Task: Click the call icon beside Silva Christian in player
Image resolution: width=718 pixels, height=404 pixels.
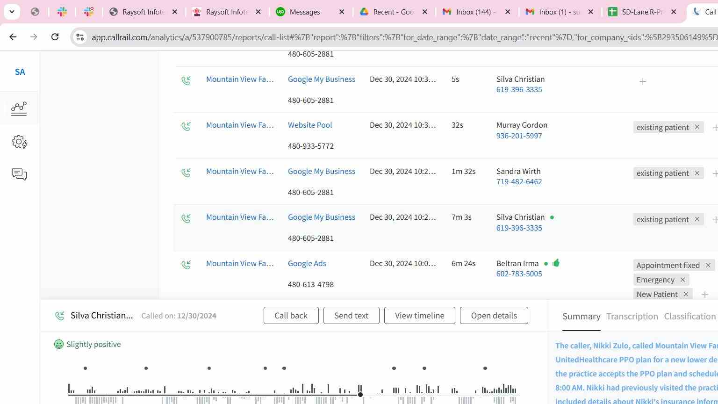Action: [x=59, y=316]
